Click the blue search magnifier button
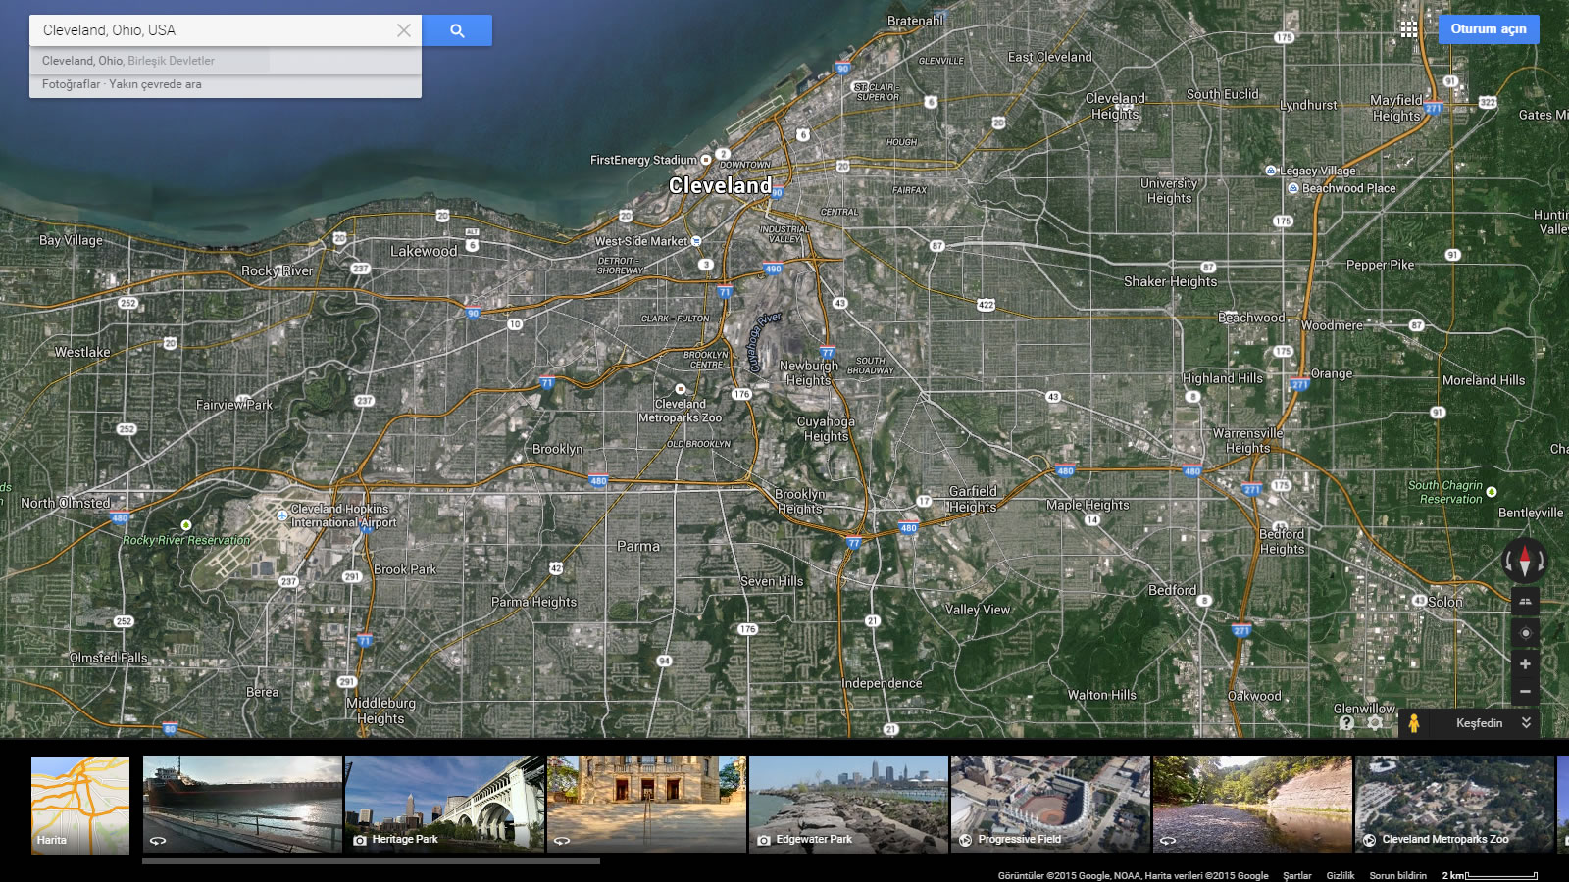Image resolution: width=1569 pixels, height=882 pixels. pos(457,30)
